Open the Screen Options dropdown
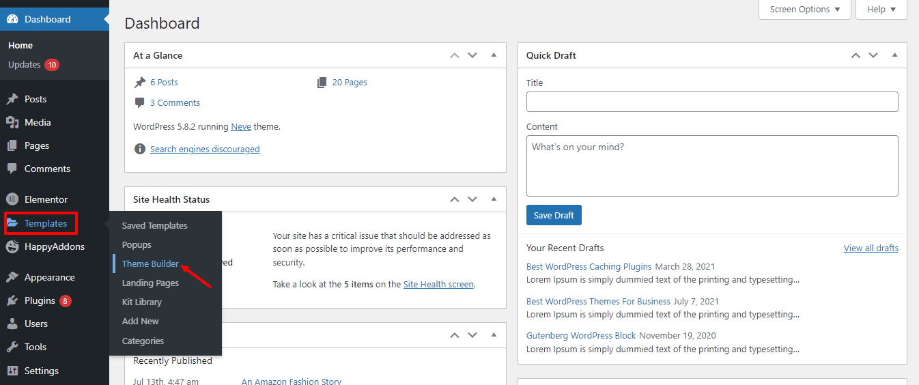919x385 pixels. (805, 10)
